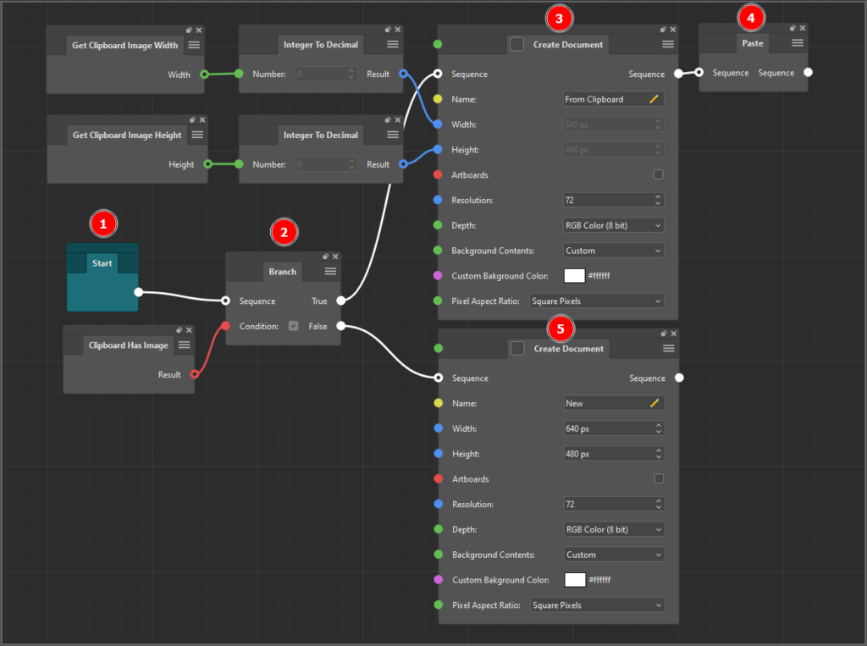Click Number field of Integer To Decimal feeding Height
867x646 pixels.
coord(326,164)
